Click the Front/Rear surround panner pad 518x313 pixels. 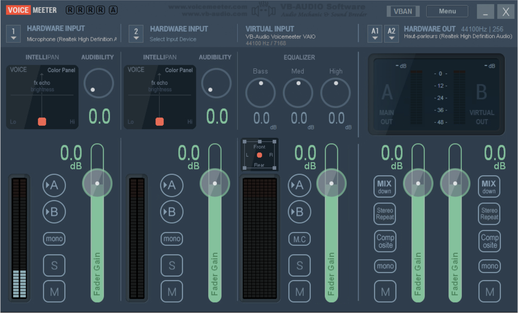click(259, 155)
